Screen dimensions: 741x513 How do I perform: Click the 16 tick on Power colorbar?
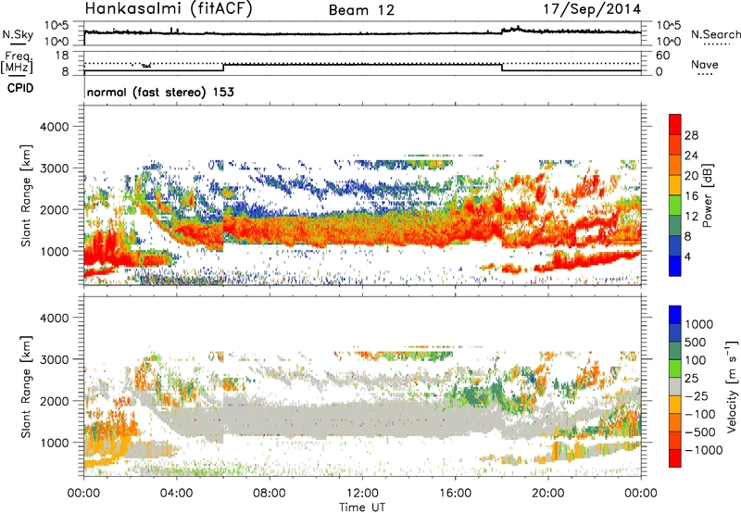(x=691, y=196)
